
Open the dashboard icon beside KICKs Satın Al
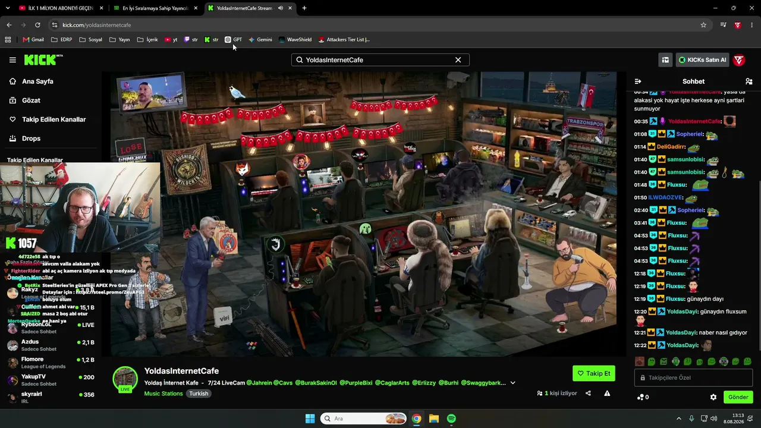point(665,60)
